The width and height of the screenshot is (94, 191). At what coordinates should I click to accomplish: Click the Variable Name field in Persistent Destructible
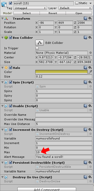point(64,171)
